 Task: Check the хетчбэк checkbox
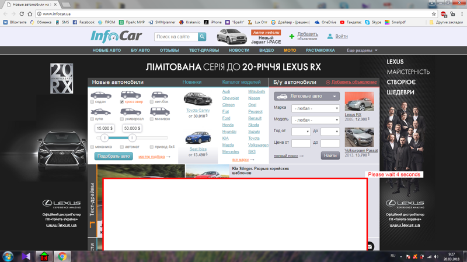tap(152, 102)
